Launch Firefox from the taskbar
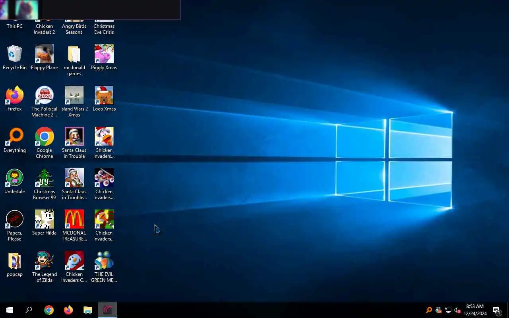 68,310
